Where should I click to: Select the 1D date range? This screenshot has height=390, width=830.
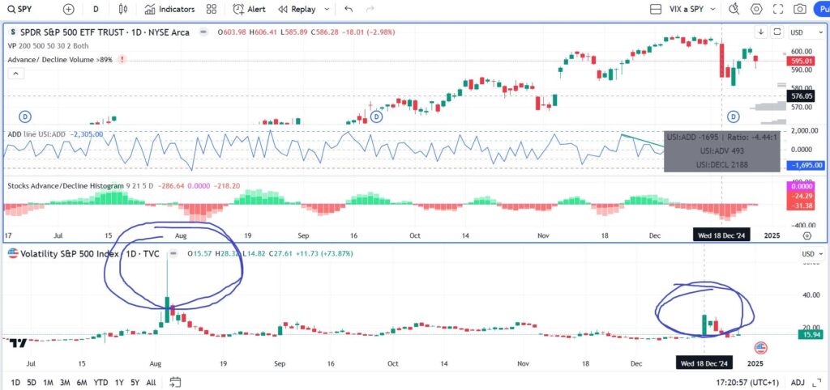pos(16,382)
